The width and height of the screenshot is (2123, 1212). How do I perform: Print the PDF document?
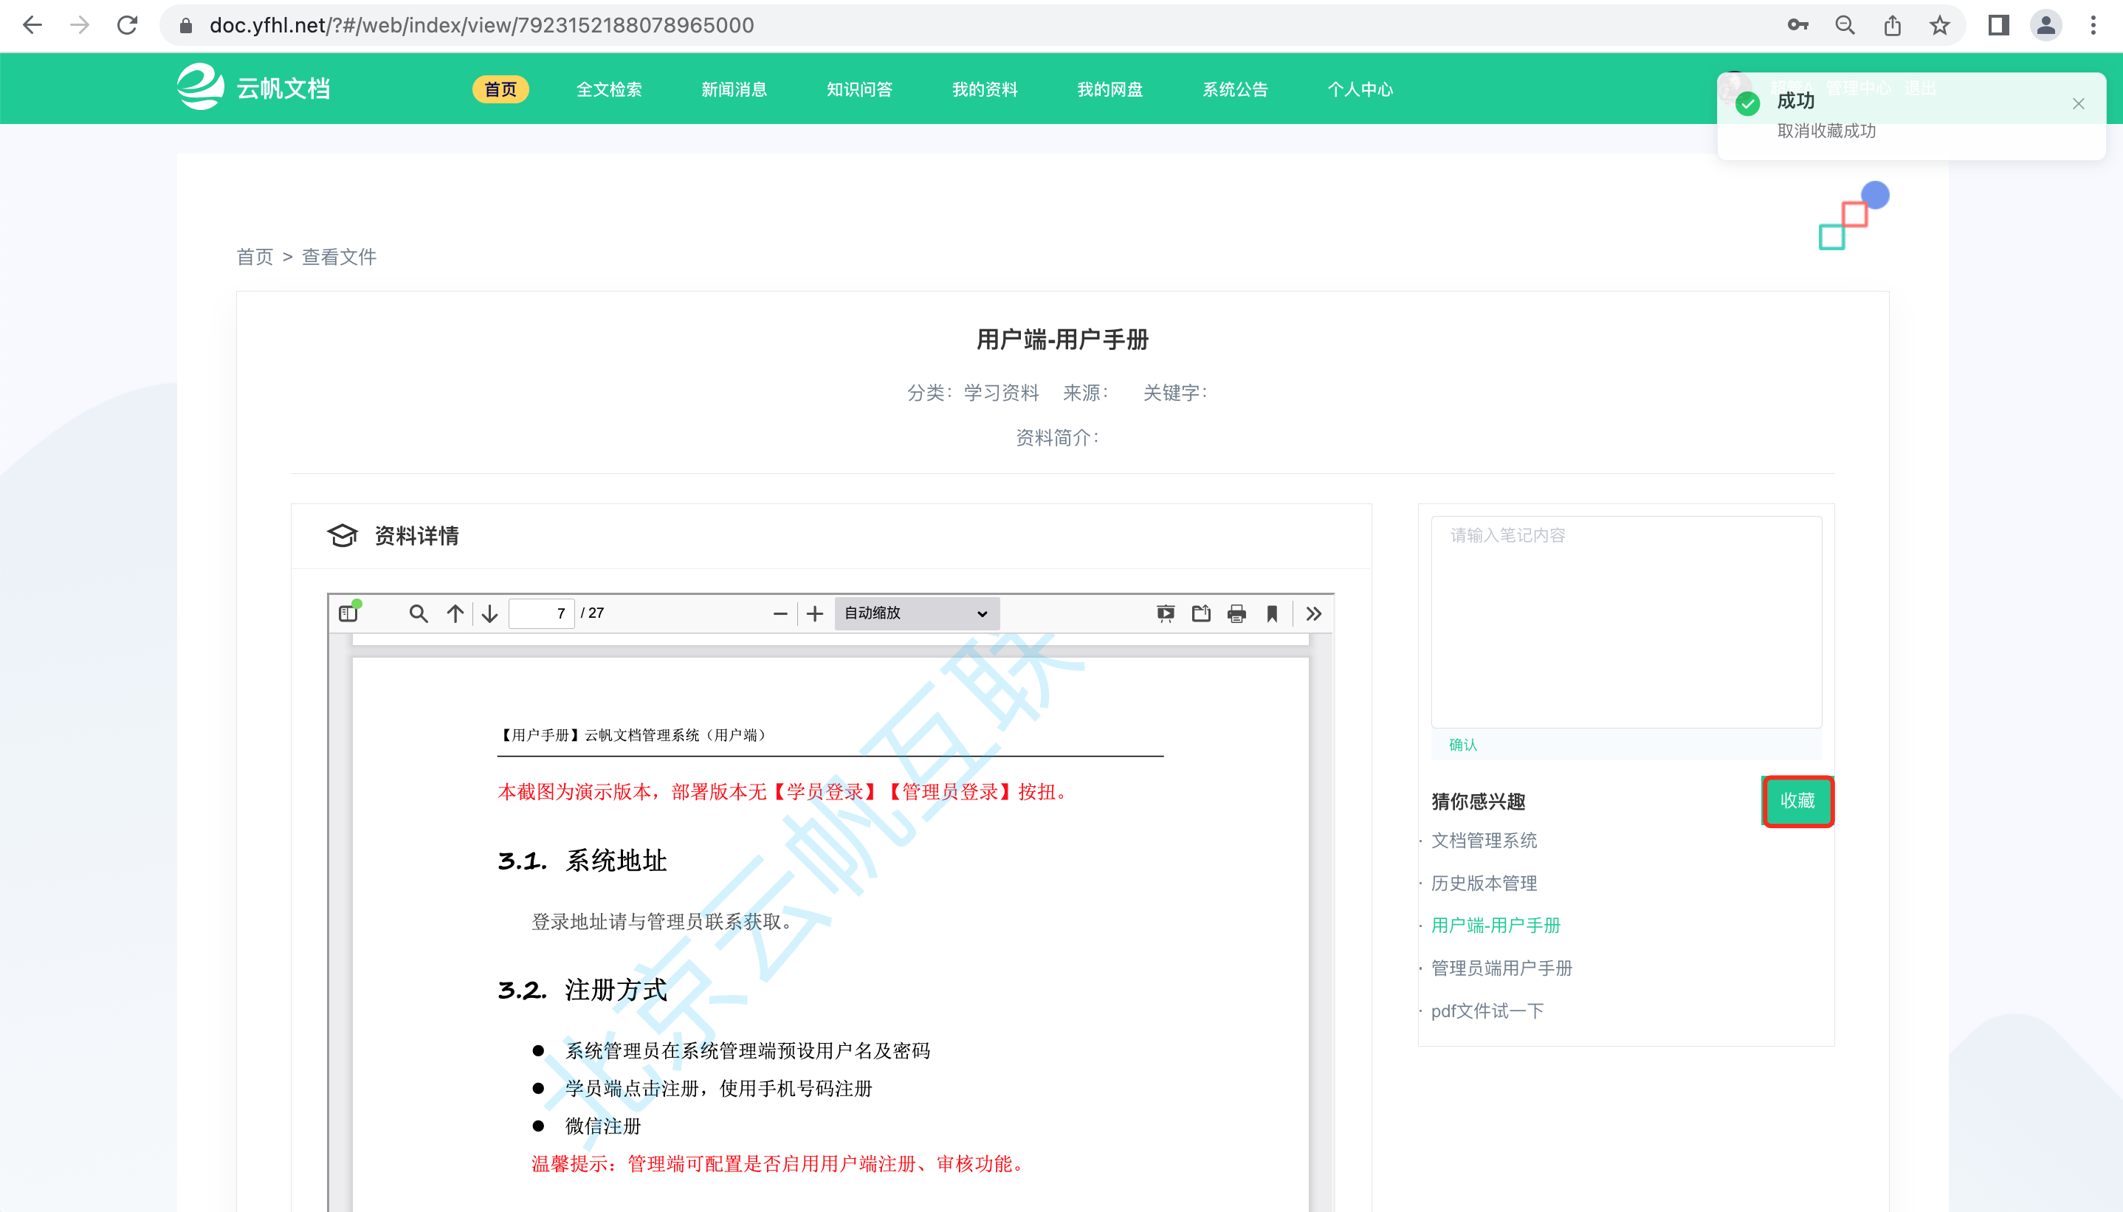point(1236,613)
